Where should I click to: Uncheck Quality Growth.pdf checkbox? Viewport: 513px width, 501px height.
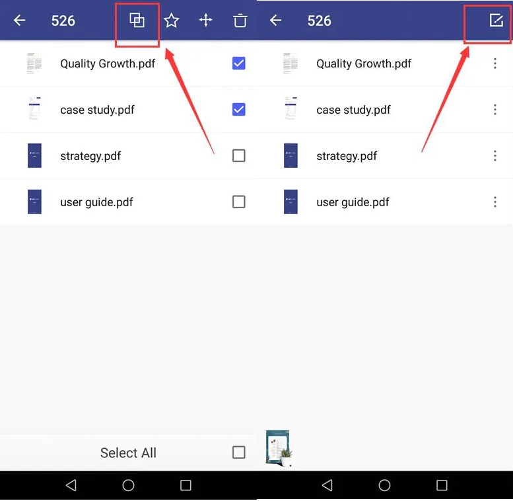pos(239,63)
